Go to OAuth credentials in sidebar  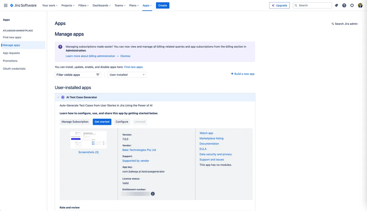point(14,69)
